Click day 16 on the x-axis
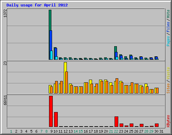This screenshot has width=172, height=135. pyautogui.click(x=86, y=131)
